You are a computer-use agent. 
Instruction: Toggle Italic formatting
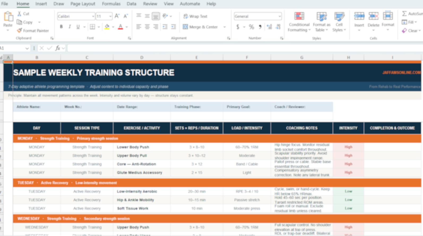click(70, 27)
